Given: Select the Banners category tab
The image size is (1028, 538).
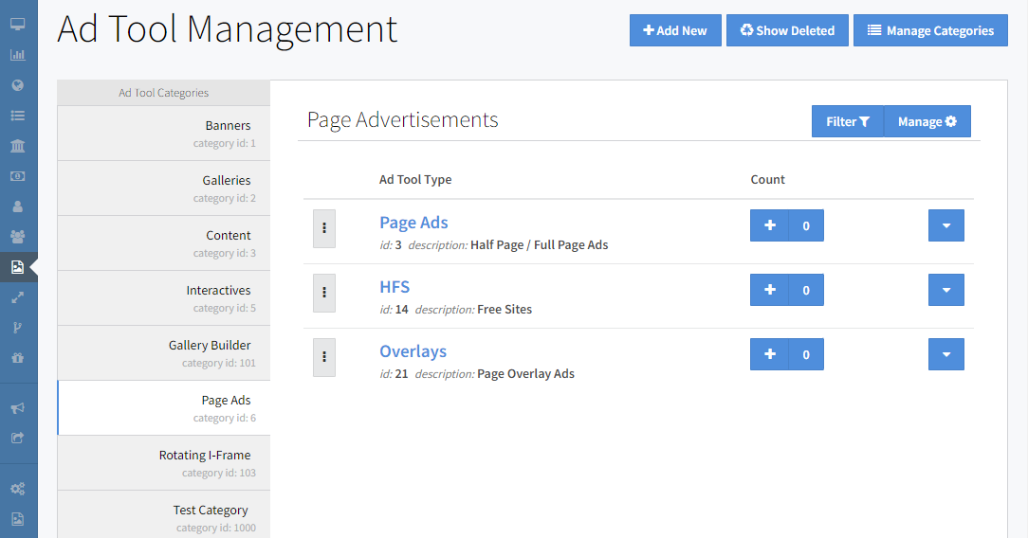Looking at the screenshot, I should 164,134.
